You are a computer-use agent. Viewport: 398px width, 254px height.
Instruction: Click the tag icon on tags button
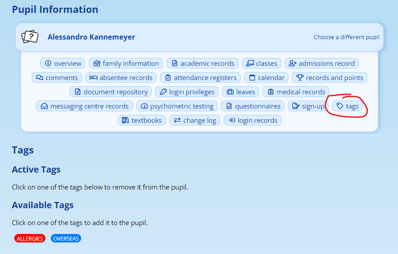[340, 106]
